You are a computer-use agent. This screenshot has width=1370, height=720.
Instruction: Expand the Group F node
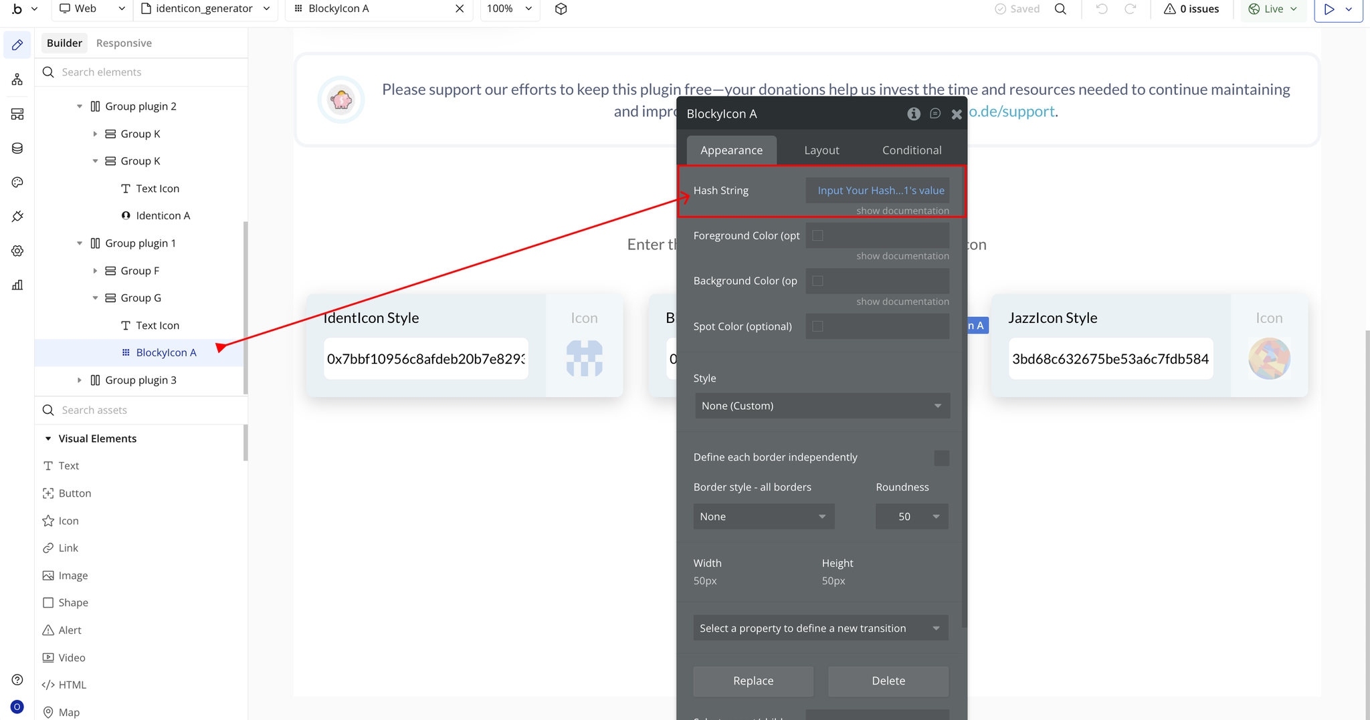point(95,271)
